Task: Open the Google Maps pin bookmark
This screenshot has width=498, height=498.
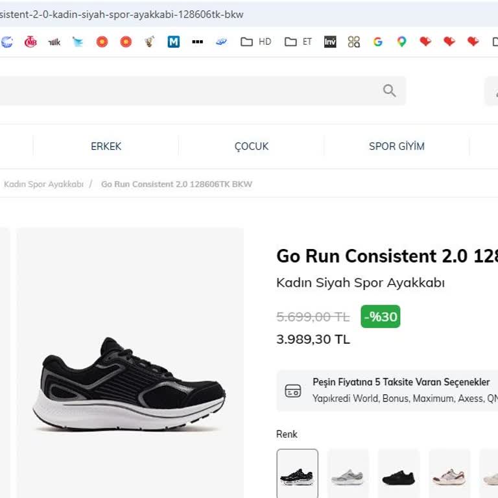Action: click(x=401, y=41)
